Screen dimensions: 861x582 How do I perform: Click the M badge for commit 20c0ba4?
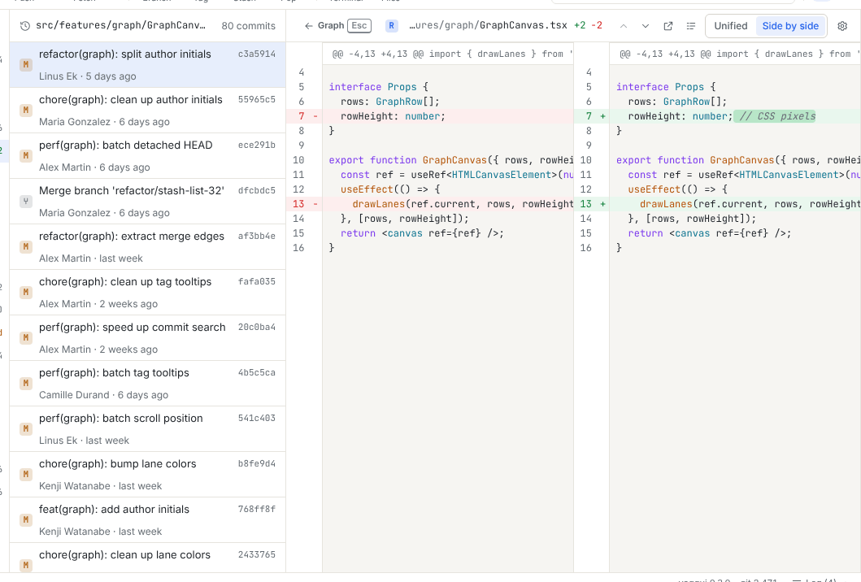coord(26,338)
